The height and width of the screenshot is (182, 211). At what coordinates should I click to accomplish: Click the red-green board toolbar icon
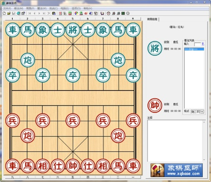pos(70,13)
